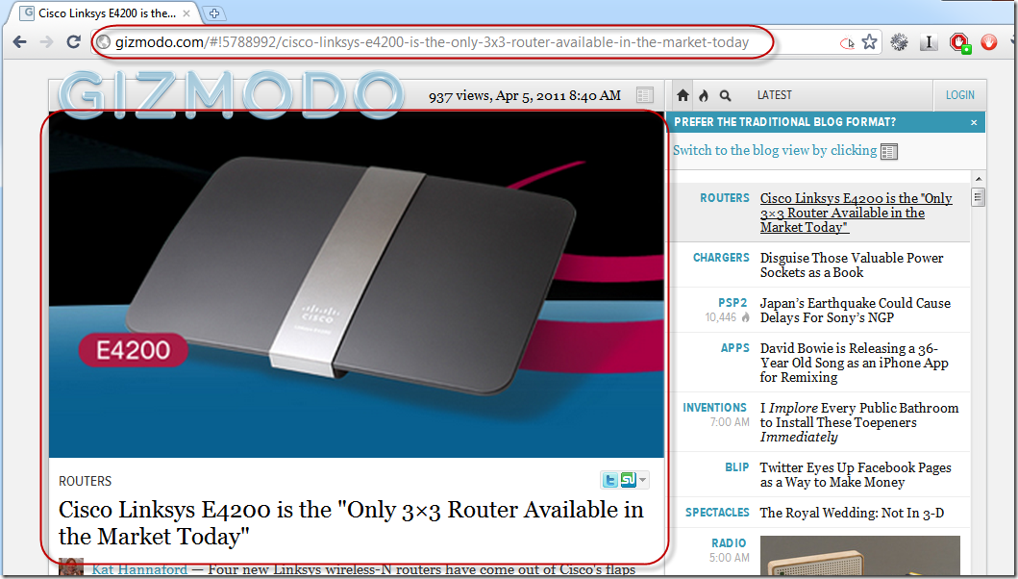Open "The Royal Wedding: Not In 3-D"

click(x=852, y=513)
